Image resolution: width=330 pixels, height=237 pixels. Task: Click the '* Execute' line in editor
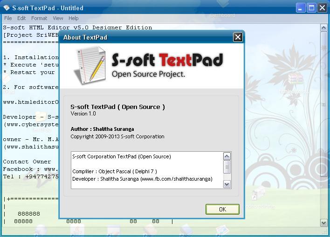pyautogui.click(x=31, y=65)
